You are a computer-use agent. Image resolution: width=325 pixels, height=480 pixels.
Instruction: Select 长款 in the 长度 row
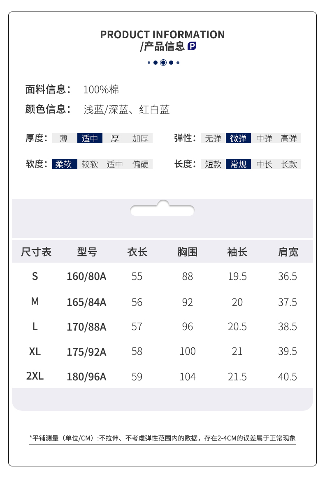289,164
